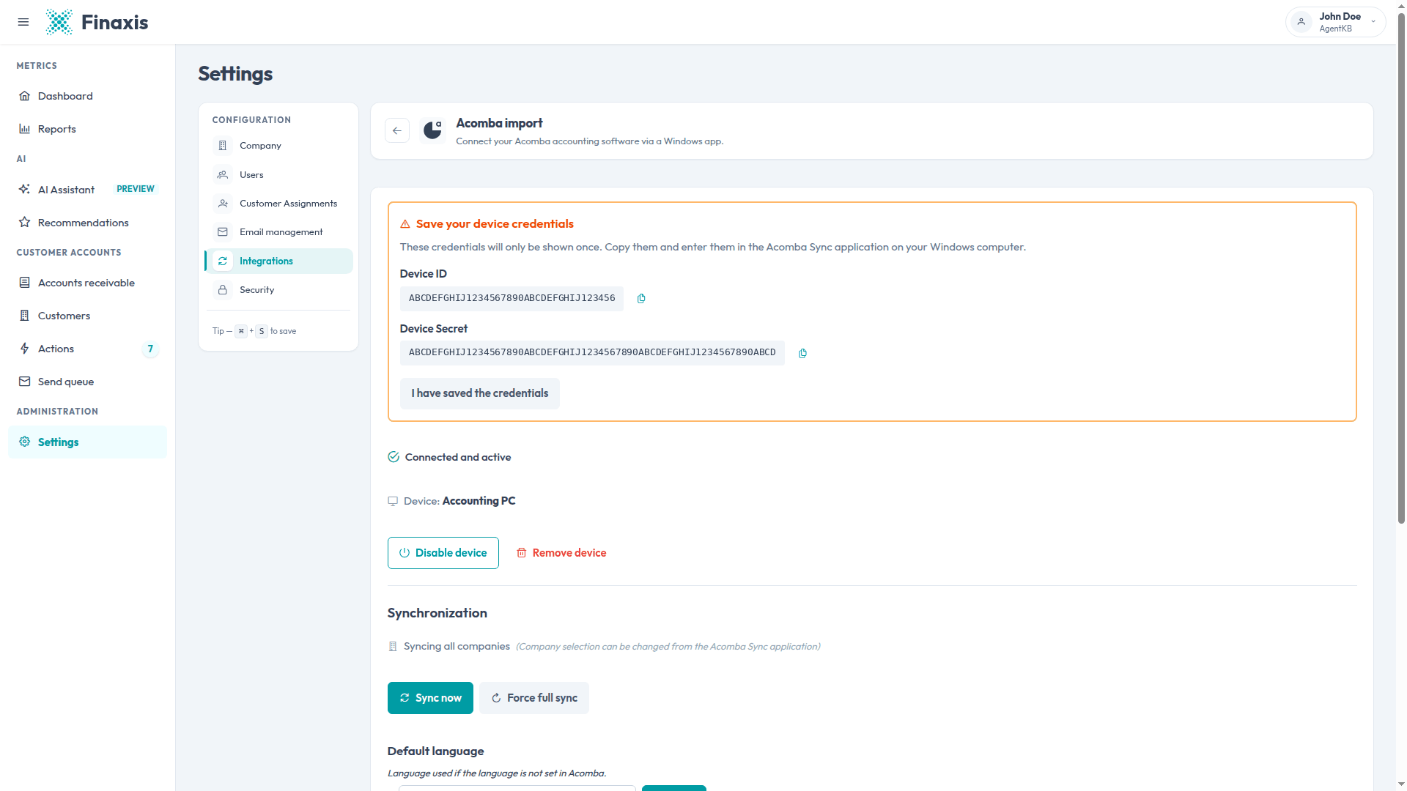Open the Send queue
Viewport: 1407px width, 791px height.
point(87,382)
